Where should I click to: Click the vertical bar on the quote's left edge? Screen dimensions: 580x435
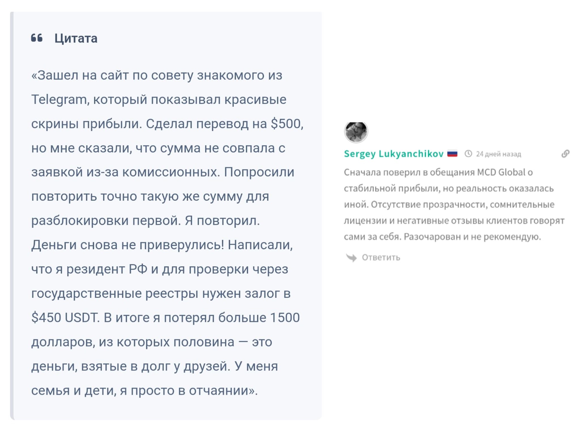(x=12, y=216)
